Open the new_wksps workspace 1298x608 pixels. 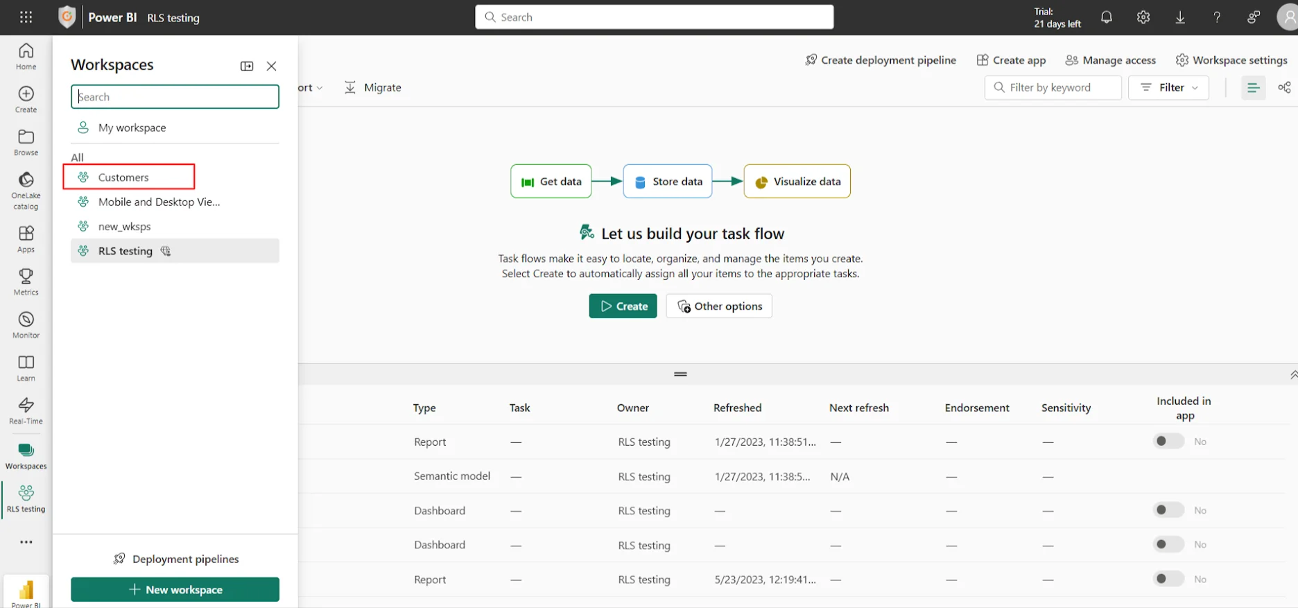[x=175, y=226]
